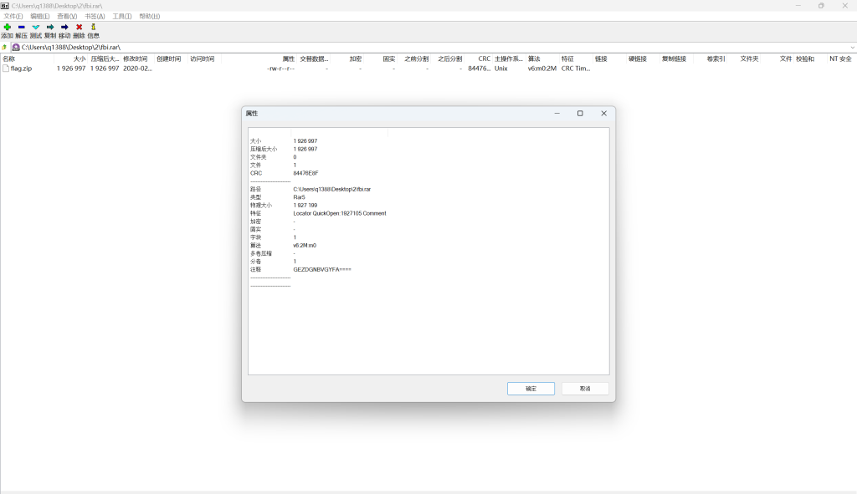Go up one folder with arrow icon
Image resolution: width=857 pixels, height=494 pixels.
pos(5,48)
